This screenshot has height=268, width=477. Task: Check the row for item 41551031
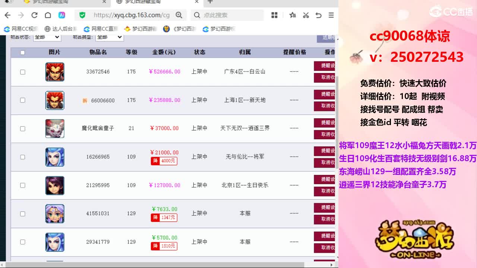tap(22, 214)
